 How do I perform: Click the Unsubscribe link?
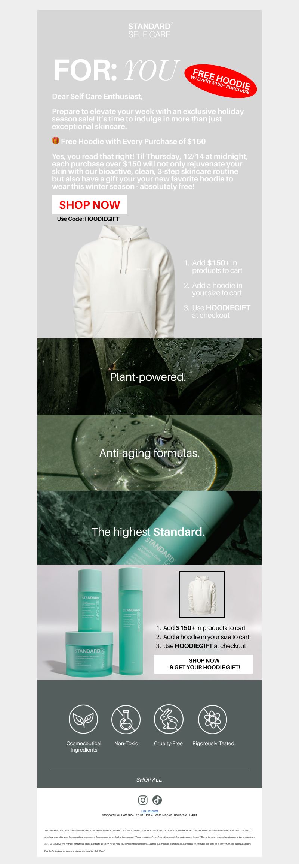coord(149,811)
